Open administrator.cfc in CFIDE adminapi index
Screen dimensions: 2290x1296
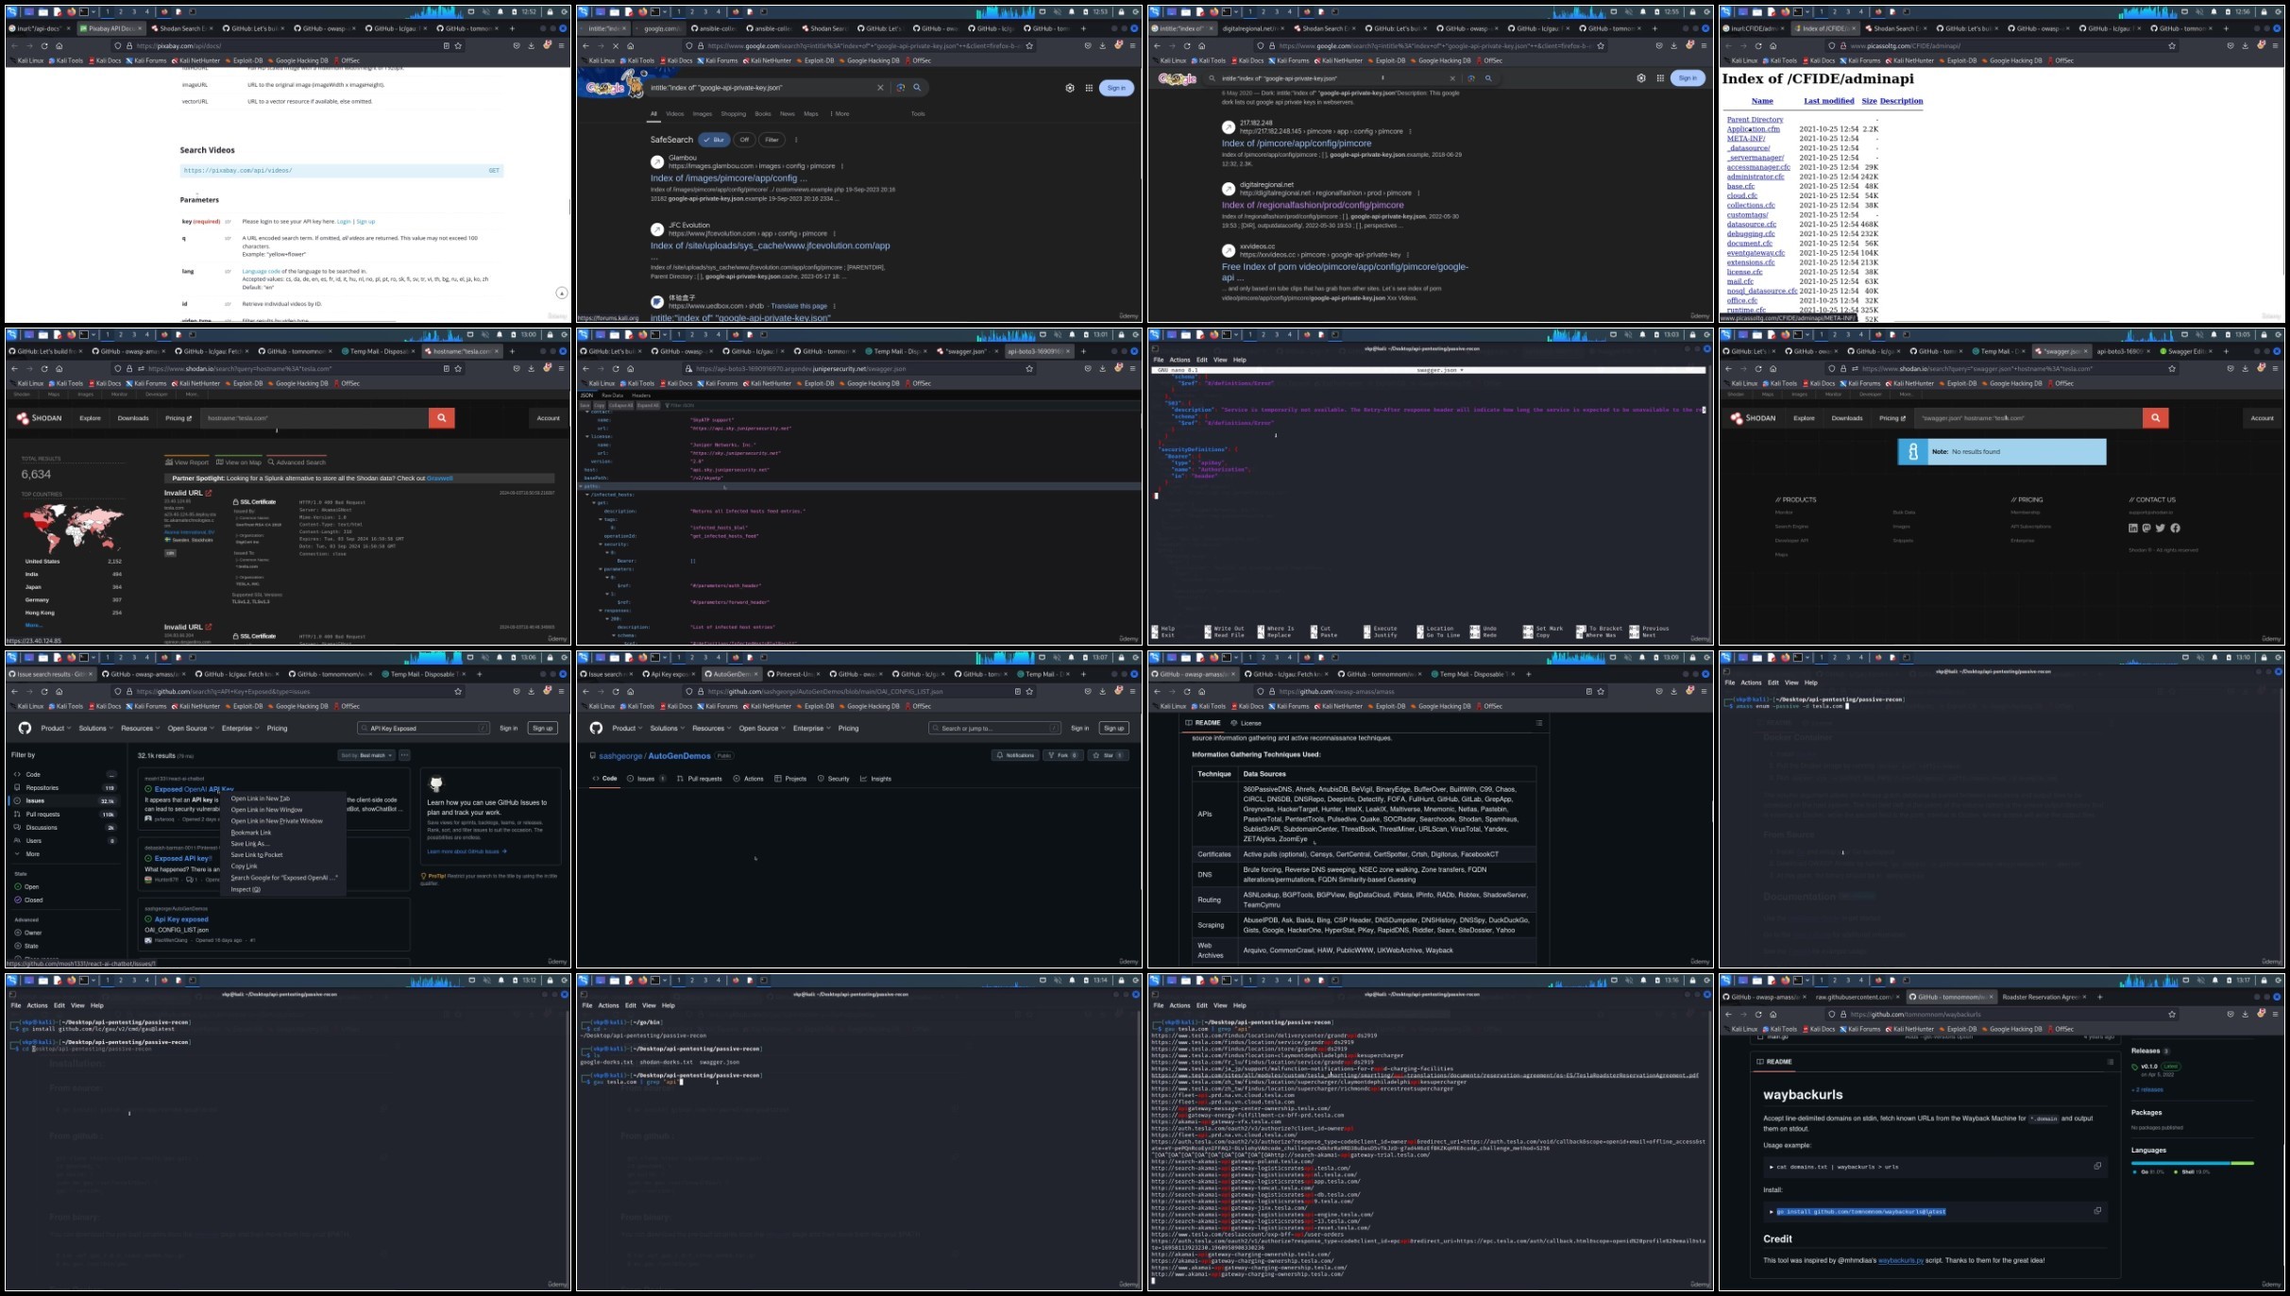tap(1756, 177)
